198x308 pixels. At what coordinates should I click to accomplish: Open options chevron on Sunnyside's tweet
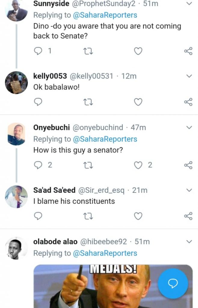189,4
